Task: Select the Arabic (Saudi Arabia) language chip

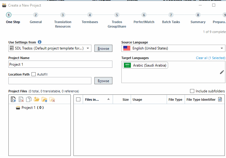Action: (145, 65)
